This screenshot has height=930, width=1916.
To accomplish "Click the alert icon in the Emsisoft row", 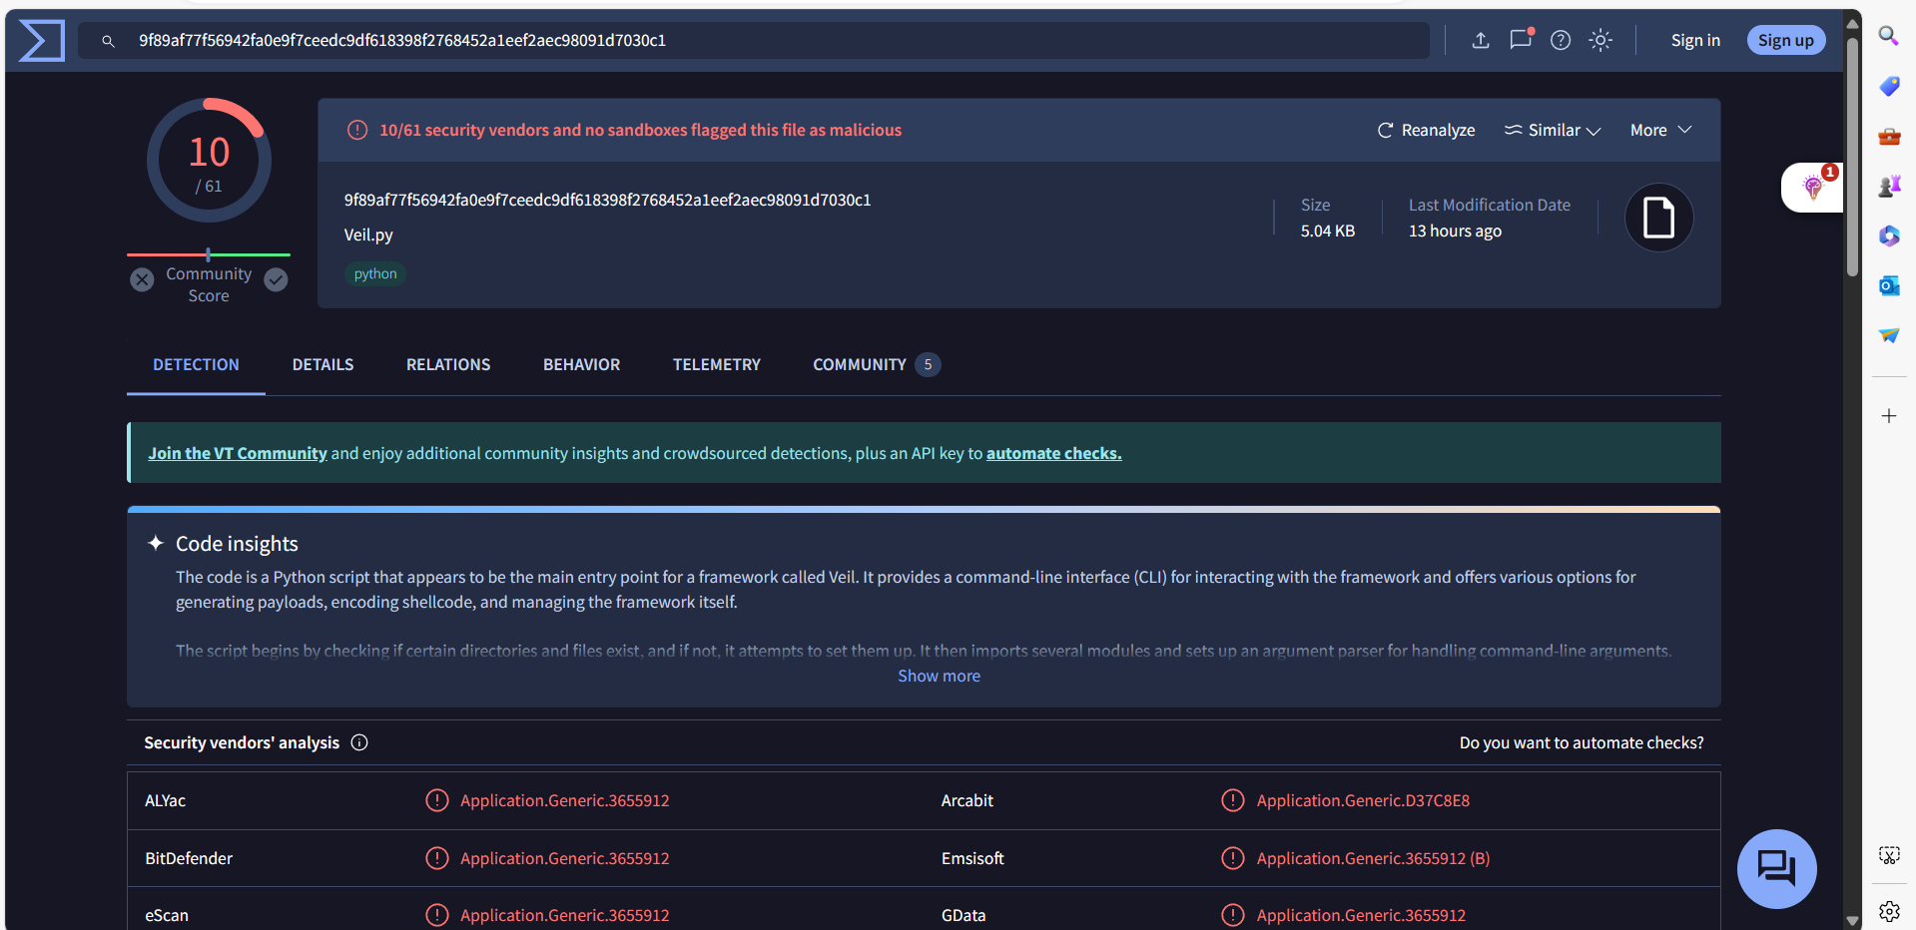I will point(1233,858).
